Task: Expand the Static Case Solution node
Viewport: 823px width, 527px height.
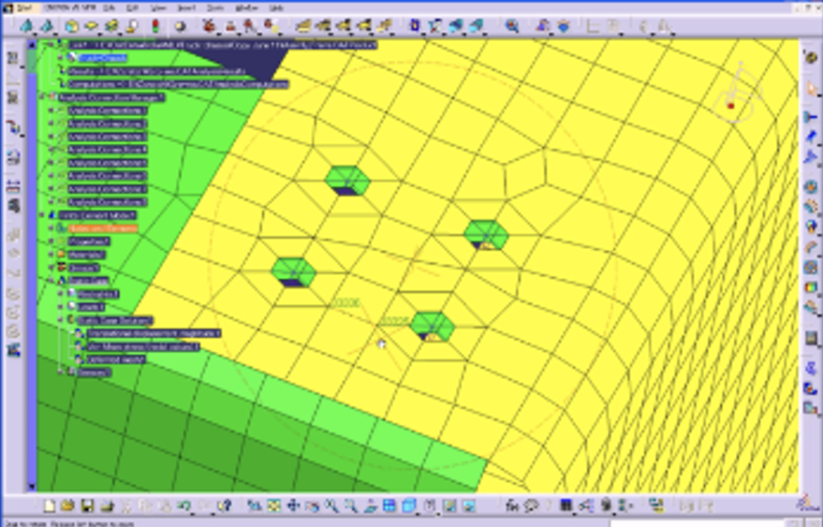Action: (61, 321)
